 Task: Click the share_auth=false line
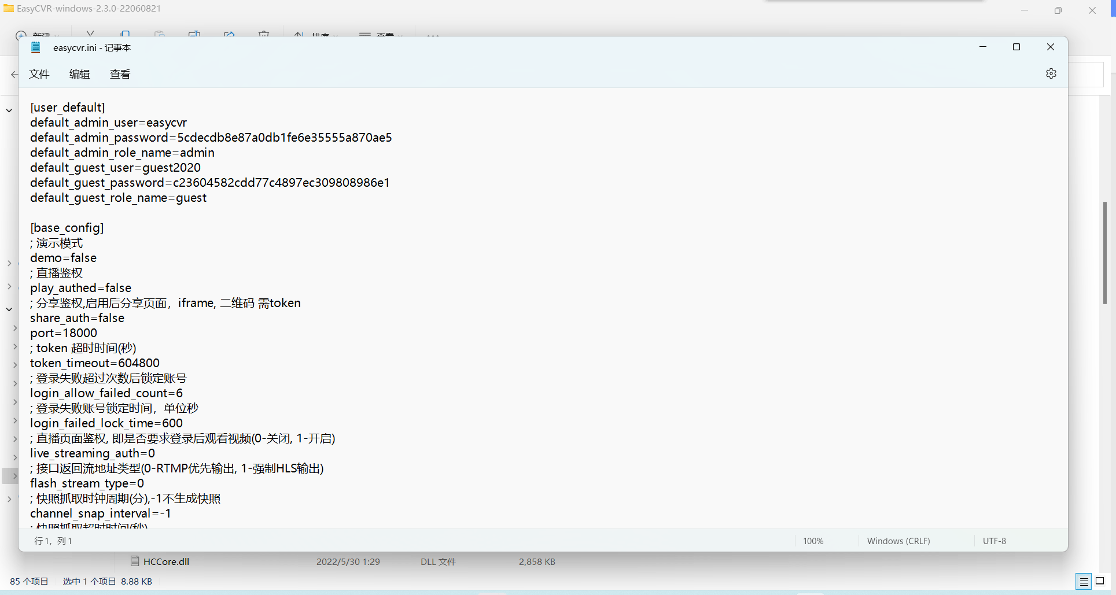[78, 317]
